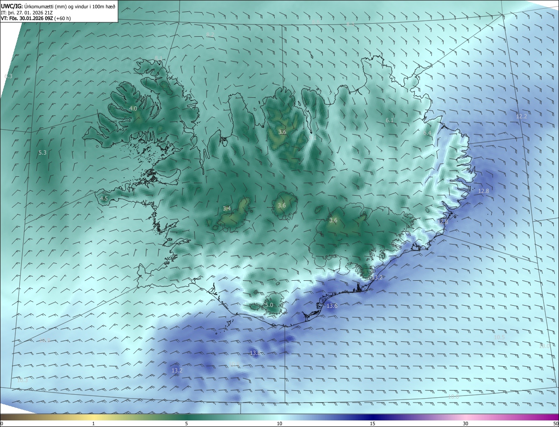Click the title text 'Úrkomumætti (mm) og vindur í 100m hæð'
Image resolution: width=559 pixels, height=427 pixels.
point(69,6)
